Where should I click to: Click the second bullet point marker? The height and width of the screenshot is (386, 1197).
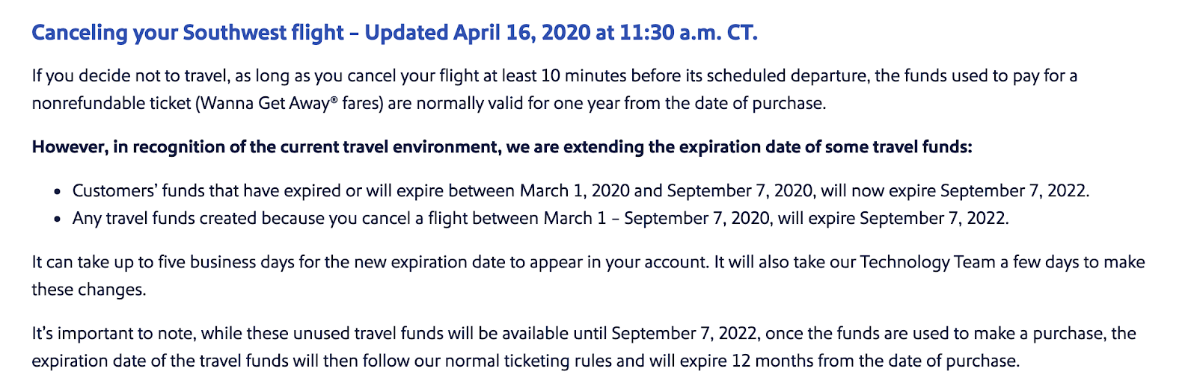(x=57, y=220)
